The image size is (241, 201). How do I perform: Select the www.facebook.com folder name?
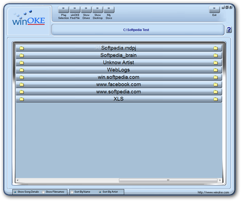118,84
